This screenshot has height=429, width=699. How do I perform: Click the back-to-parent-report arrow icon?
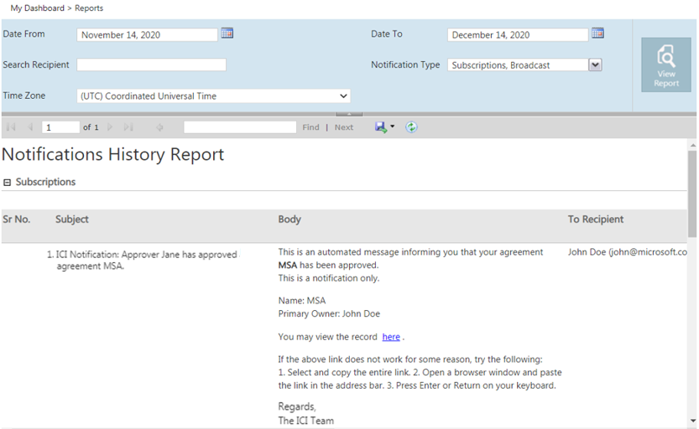coord(159,127)
